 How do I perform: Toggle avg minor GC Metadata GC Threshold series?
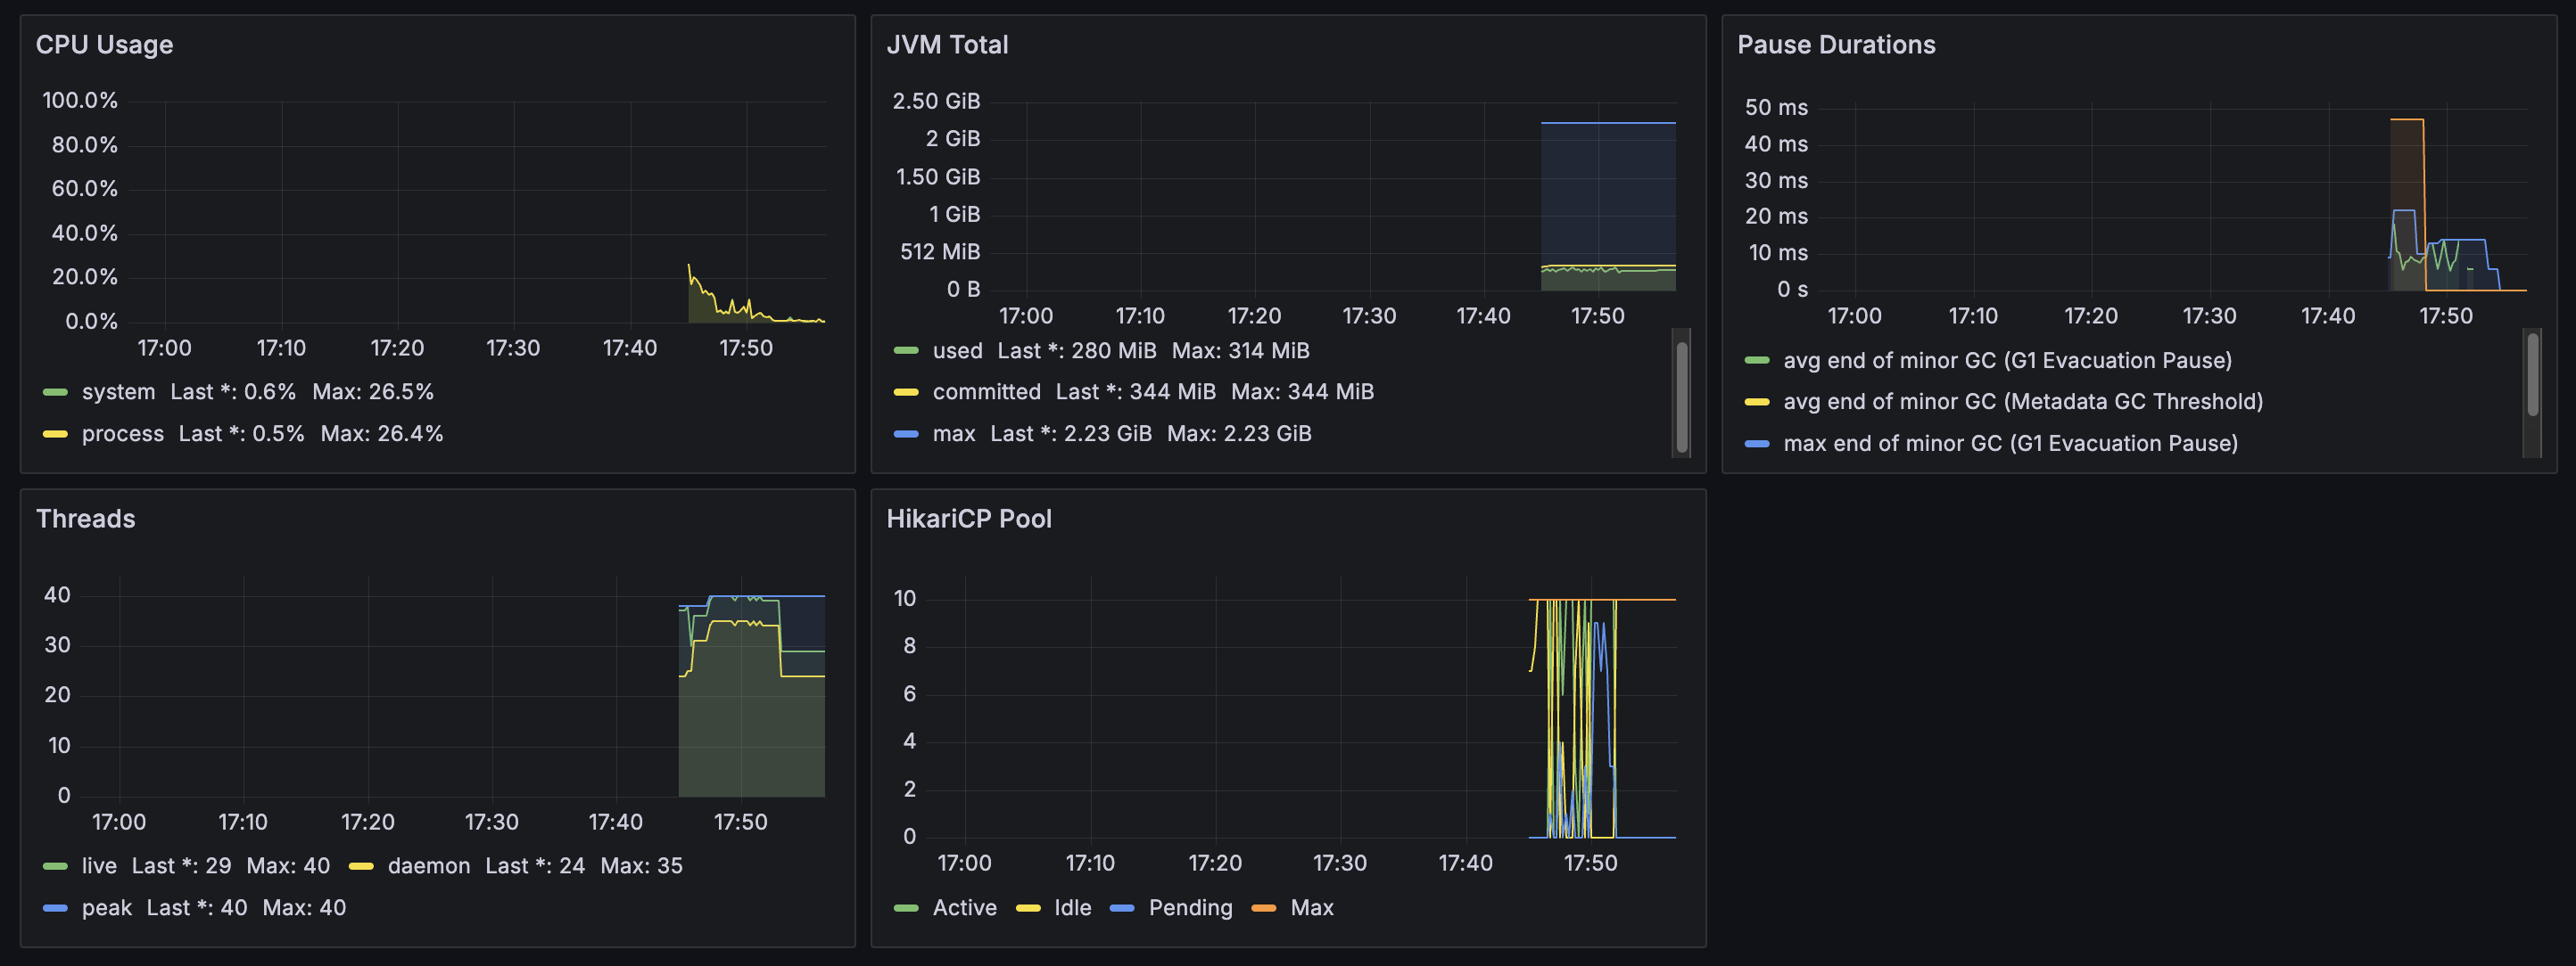click(2022, 402)
